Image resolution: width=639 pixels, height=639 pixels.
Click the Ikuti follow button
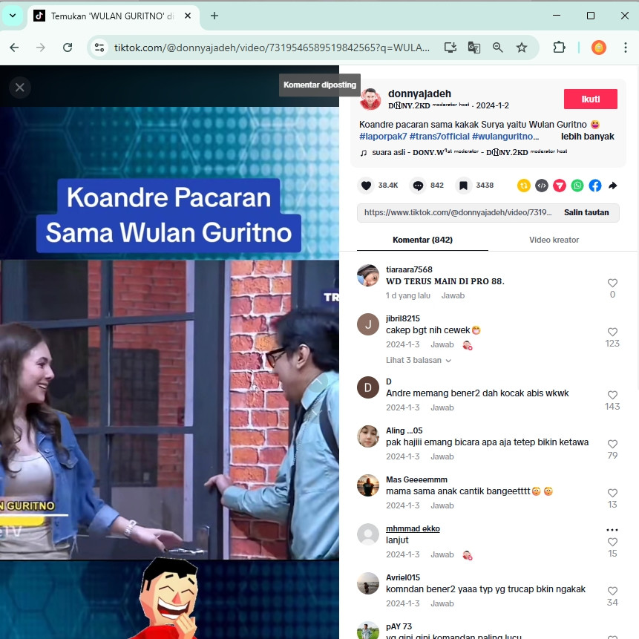point(591,99)
